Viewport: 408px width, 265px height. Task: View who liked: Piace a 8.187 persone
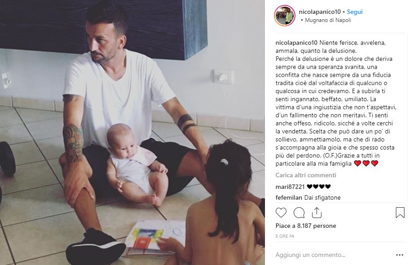tap(306, 226)
